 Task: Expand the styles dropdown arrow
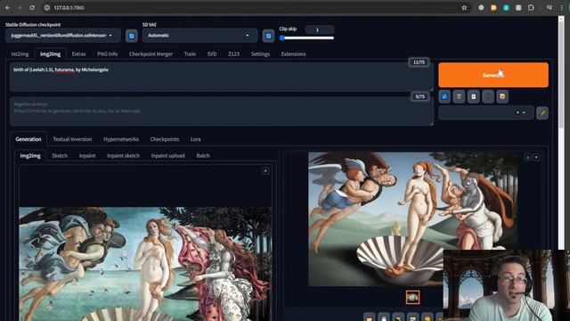525,113
